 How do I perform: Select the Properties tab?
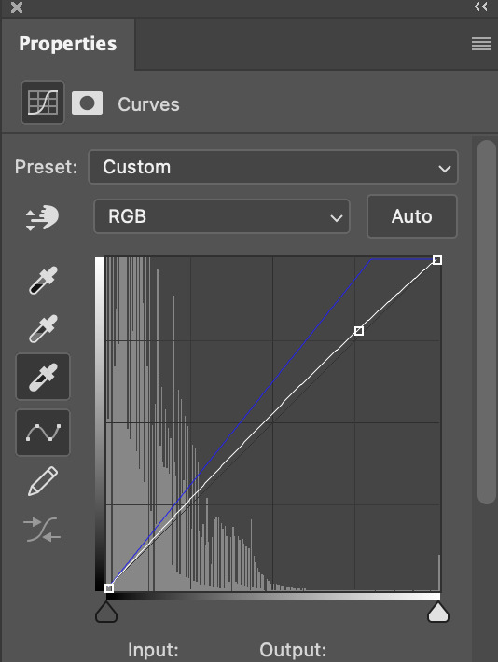67,44
